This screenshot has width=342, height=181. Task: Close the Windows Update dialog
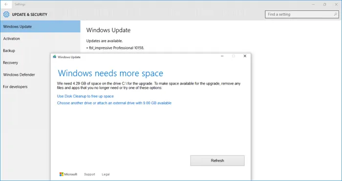click(245, 56)
